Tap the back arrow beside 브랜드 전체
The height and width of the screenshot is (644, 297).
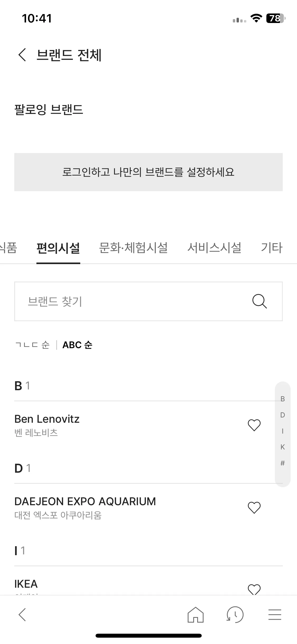point(22,55)
